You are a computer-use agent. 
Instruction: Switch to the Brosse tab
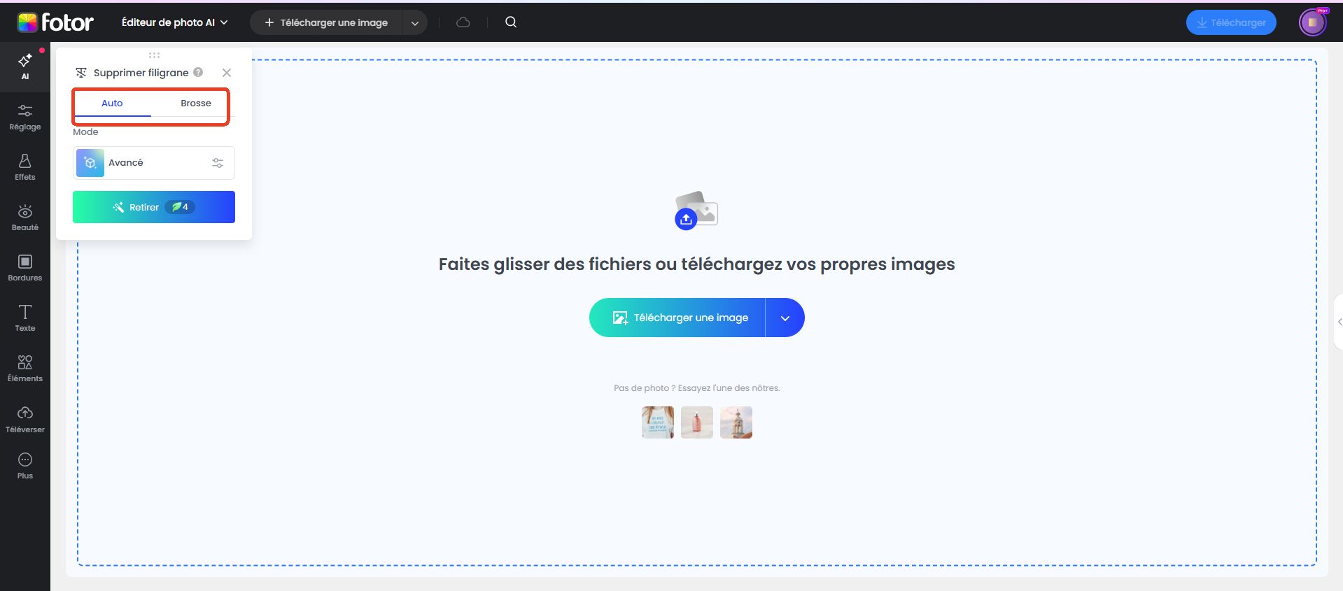click(x=196, y=104)
